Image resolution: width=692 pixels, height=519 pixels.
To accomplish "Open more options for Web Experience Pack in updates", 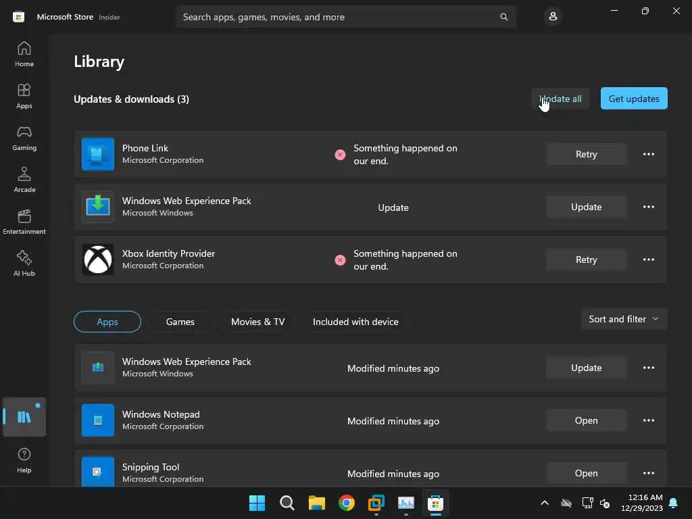I will point(648,207).
